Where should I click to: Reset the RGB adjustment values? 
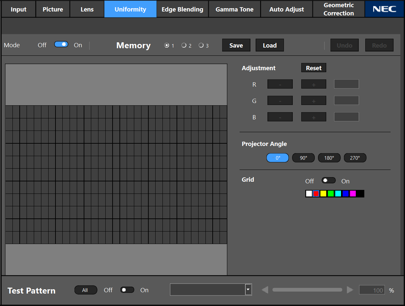(x=313, y=68)
